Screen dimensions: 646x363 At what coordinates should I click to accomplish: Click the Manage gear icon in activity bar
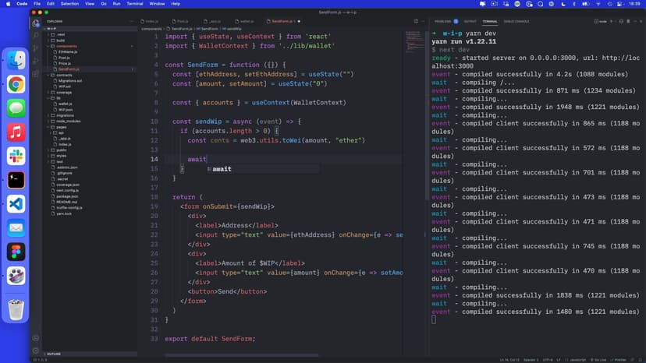pyautogui.click(x=36, y=349)
